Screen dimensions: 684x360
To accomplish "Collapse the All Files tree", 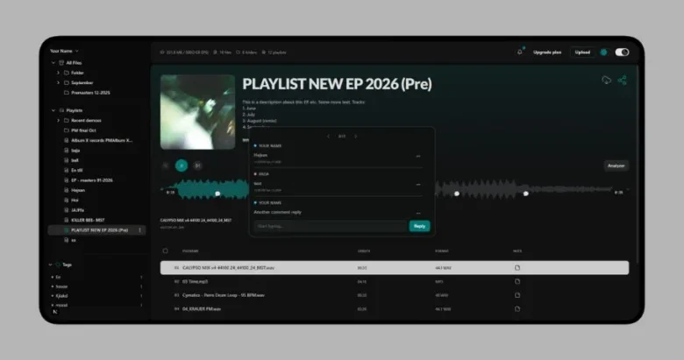I will coord(52,63).
